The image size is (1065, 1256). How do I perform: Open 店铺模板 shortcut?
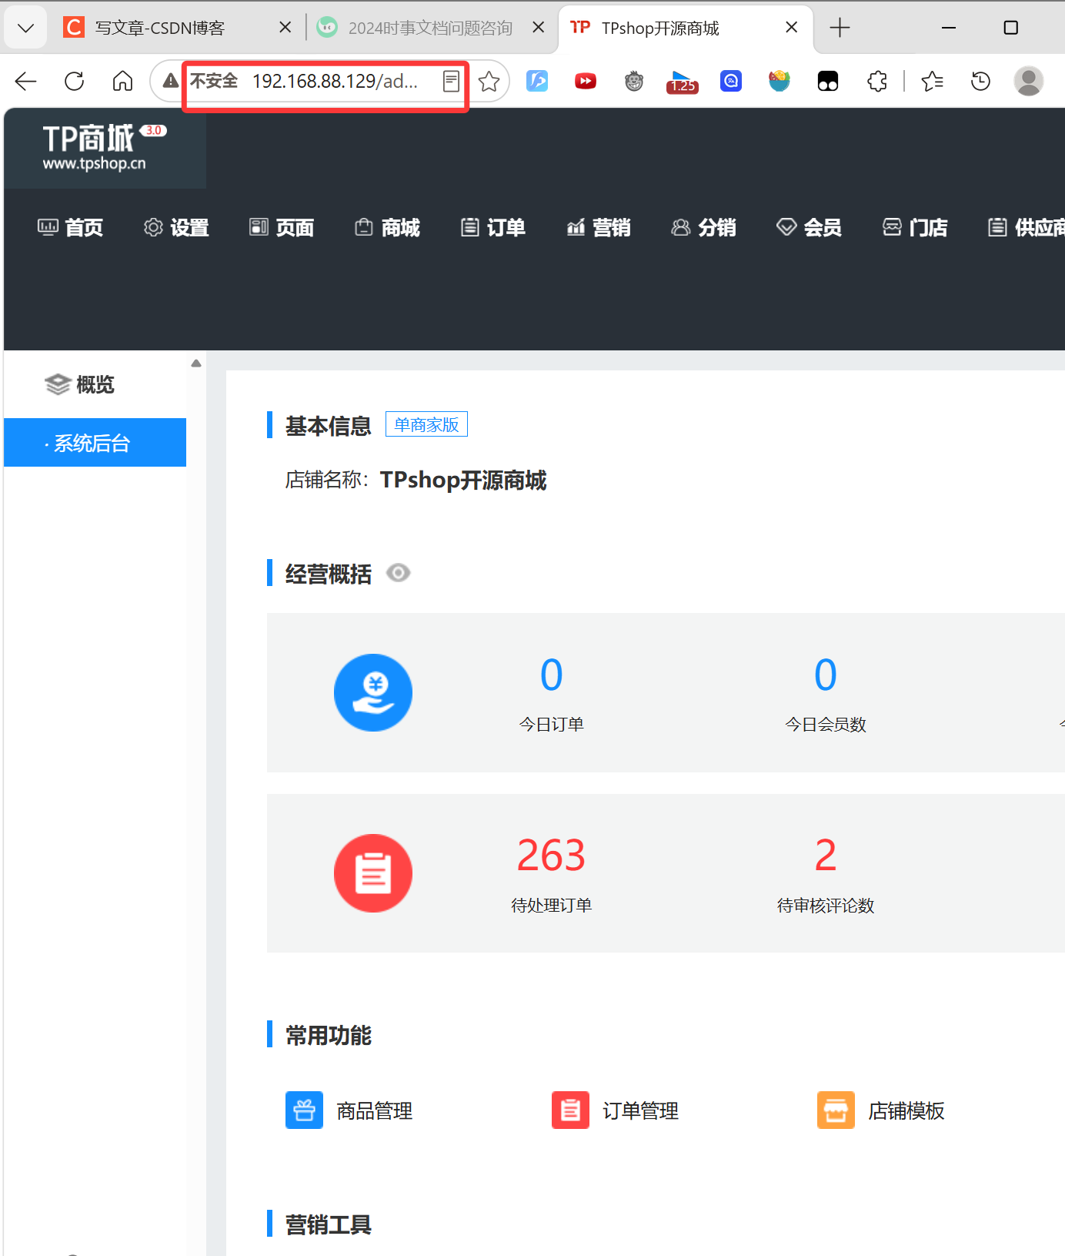[881, 1110]
